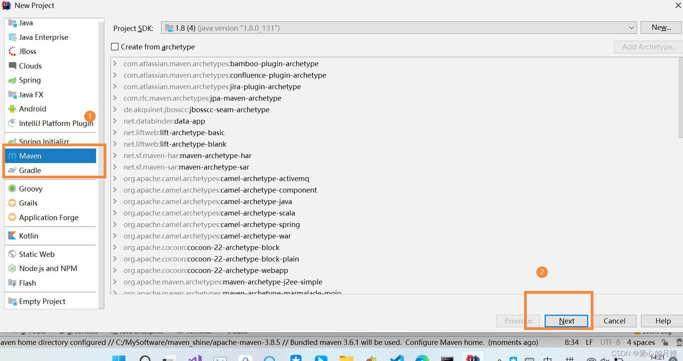Image resolution: width=683 pixels, height=361 pixels.
Task: Choose Empty Project label
Action: click(x=42, y=301)
